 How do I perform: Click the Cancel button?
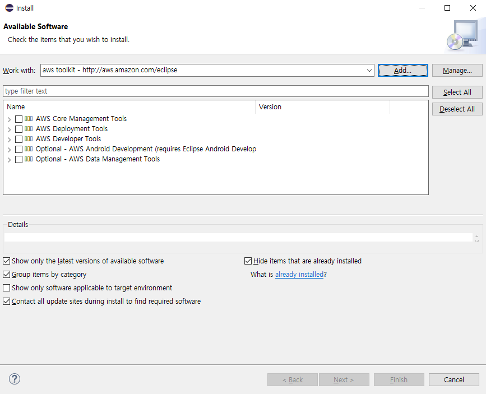453,380
